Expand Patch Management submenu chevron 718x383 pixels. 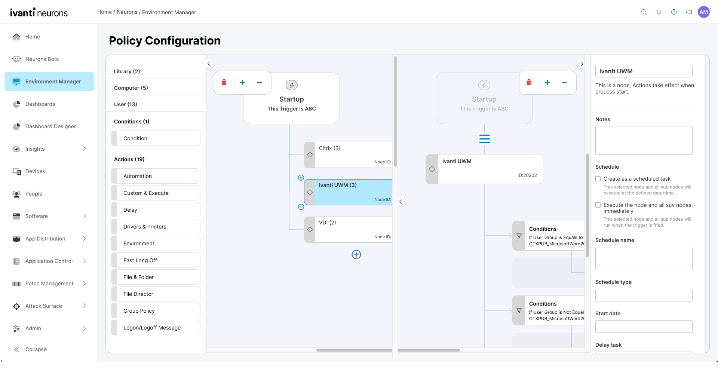(85, 284)
